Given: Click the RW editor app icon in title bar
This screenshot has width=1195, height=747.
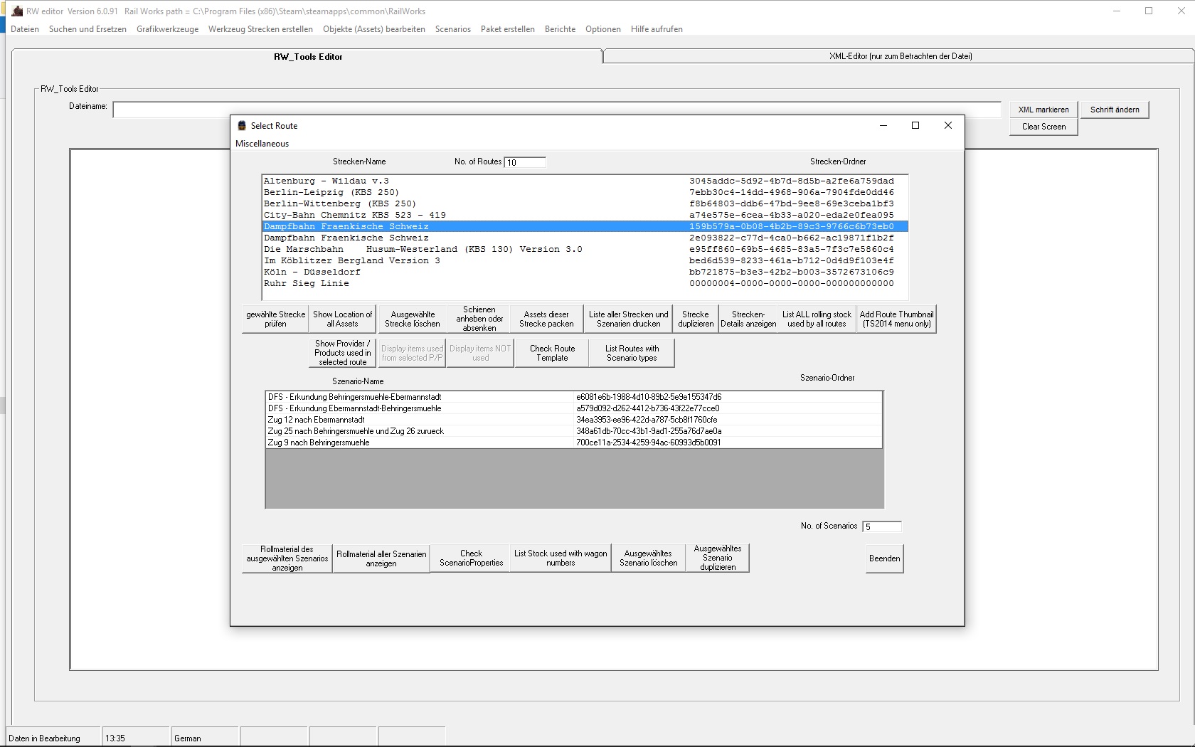Looking at the screenshot, I should (x=17, y=11).
